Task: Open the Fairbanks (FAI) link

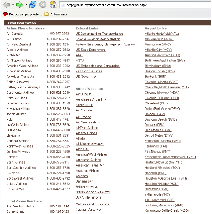Action: coord(156,146)
